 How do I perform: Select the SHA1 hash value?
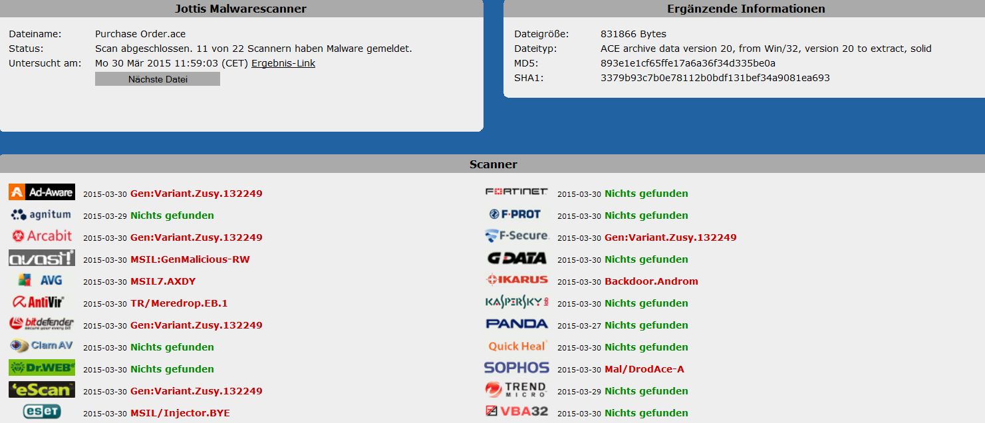point(715,78)
